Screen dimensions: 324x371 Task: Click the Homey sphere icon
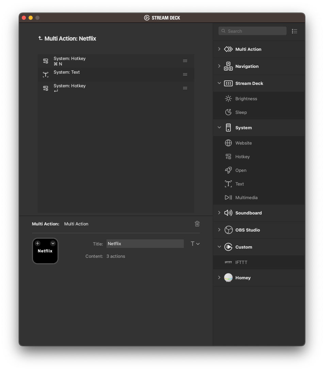click(228, 278)
